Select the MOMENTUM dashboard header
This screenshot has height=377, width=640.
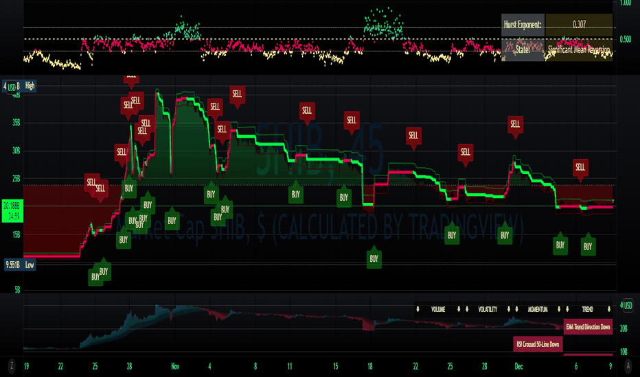point(538,309)
